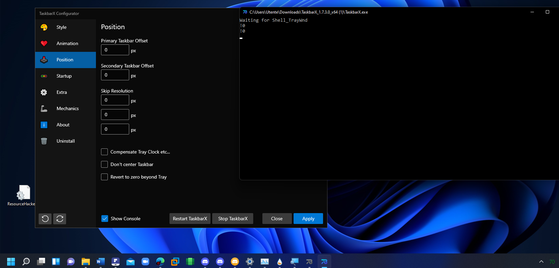
Task: Expand system tray hidden icons chevron
Action: pos(541,262)
